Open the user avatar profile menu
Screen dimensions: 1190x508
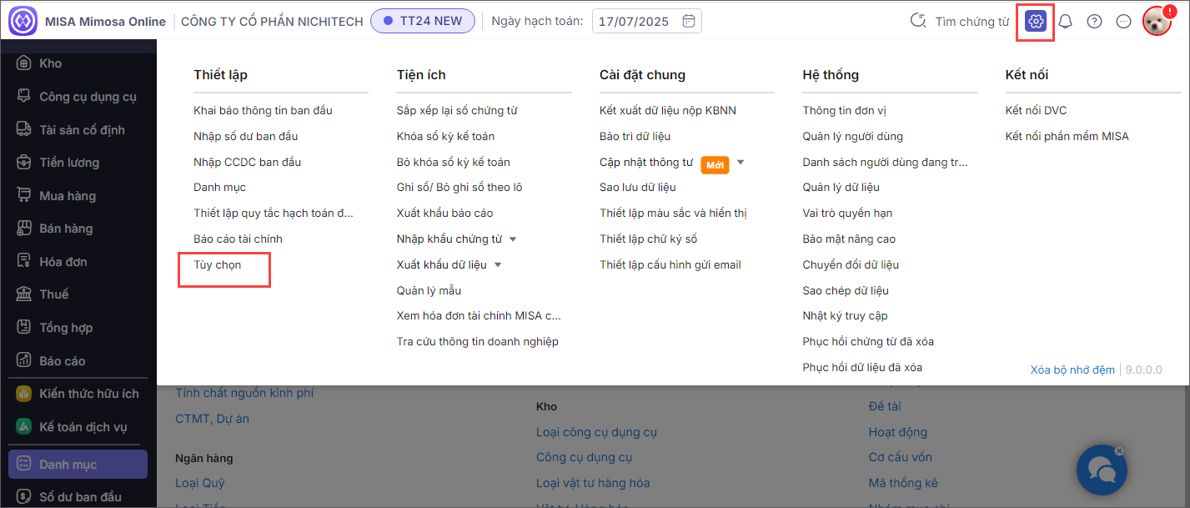1157,22
